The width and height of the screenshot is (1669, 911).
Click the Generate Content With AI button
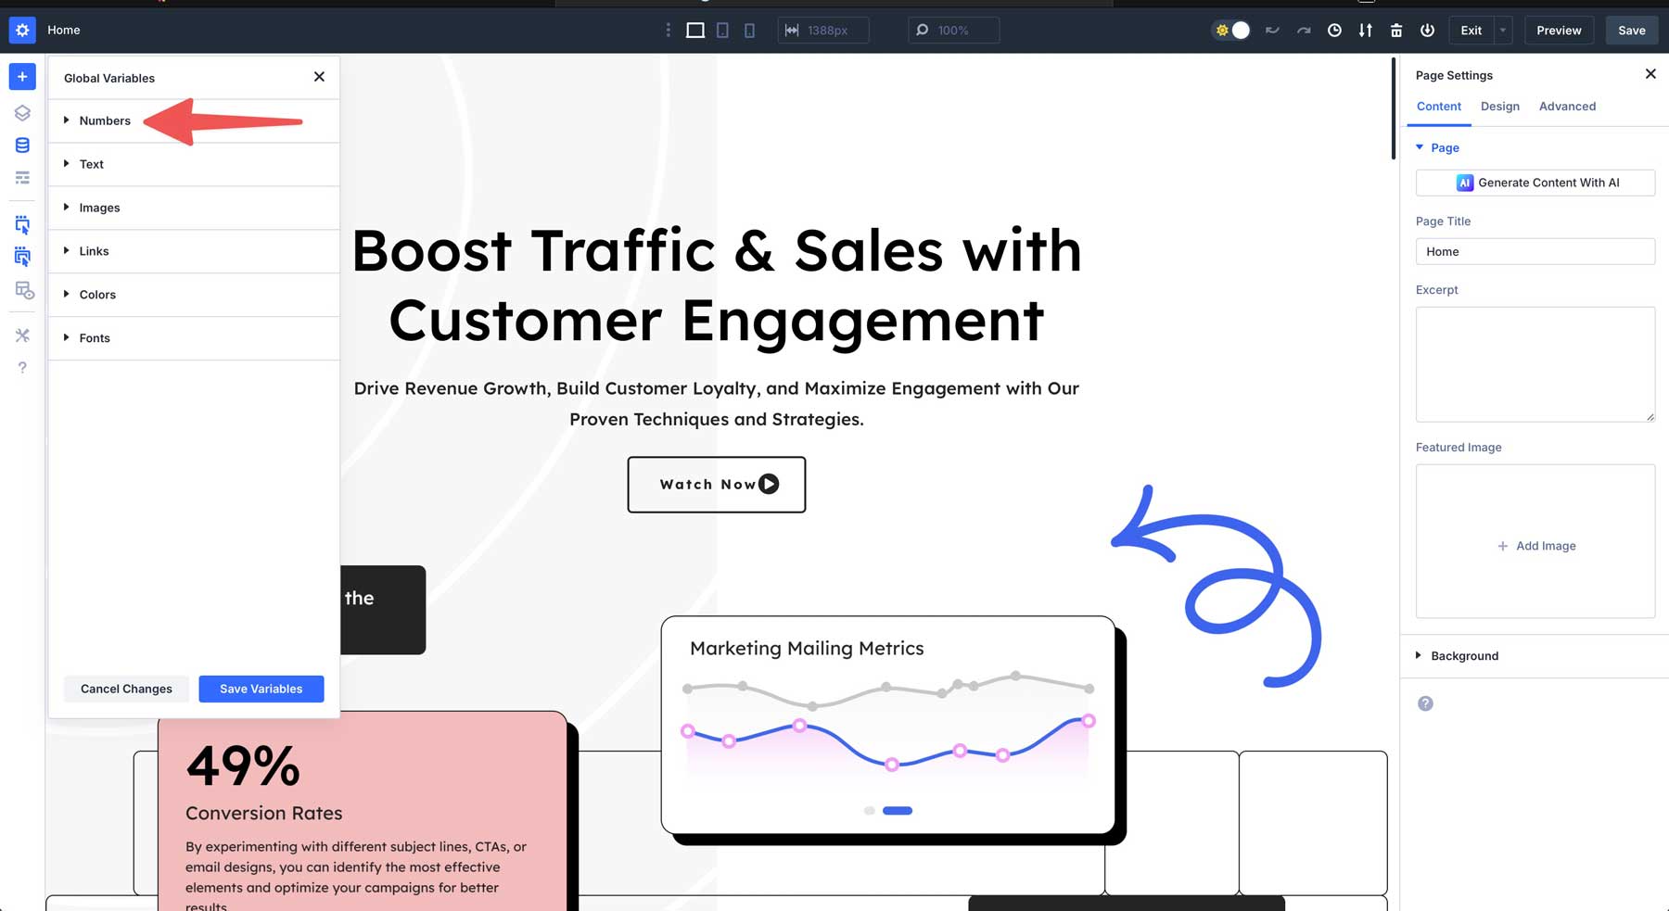click(1535, 183)
